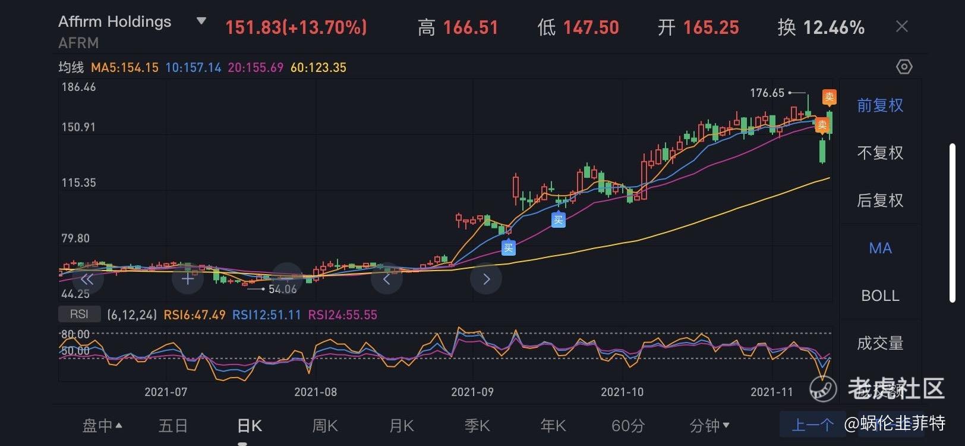Switch to 年K yearly candlestick tab
Screen dimensions: 965x446
click(x=553, y=426)
